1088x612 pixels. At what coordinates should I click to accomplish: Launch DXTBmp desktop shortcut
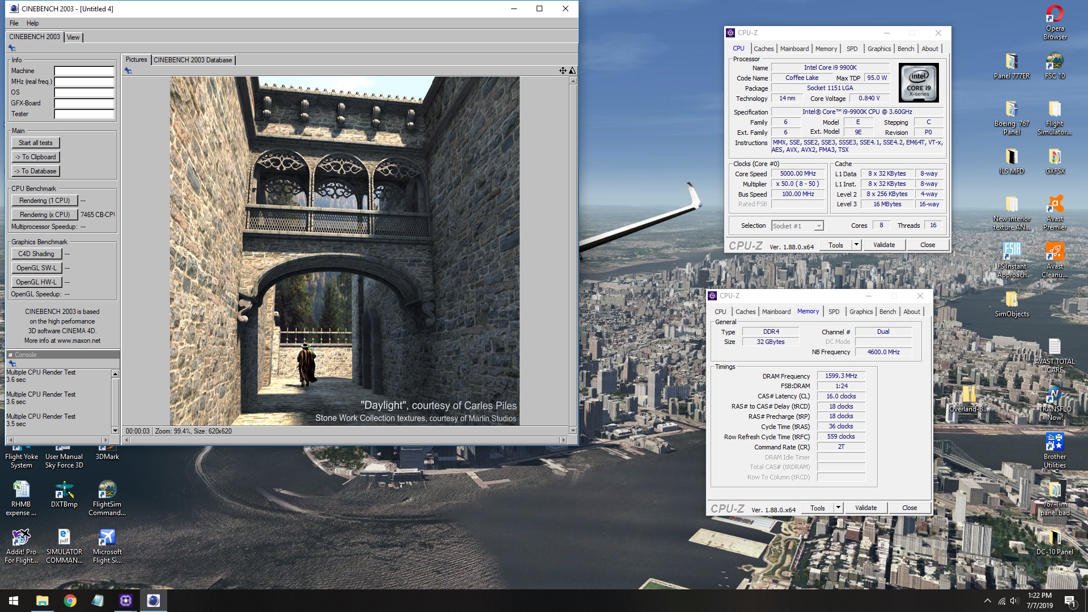pos(64,494)
